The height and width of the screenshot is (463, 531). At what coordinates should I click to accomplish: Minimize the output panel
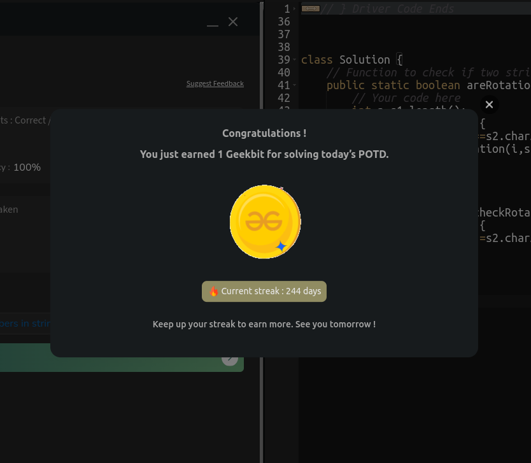[213, 25]
